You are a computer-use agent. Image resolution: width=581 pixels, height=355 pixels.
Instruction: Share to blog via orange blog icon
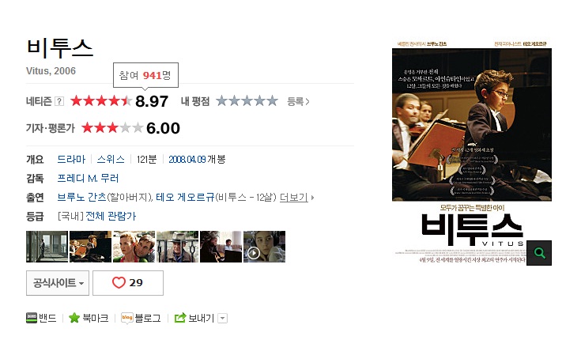tap(126, 318)
